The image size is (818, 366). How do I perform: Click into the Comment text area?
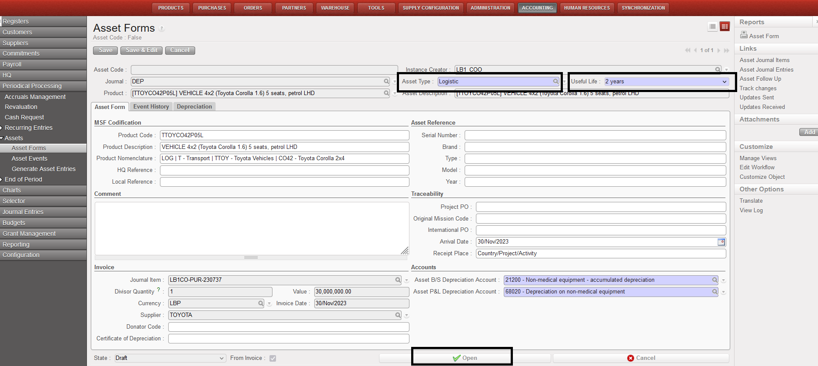tap(252, 228)
